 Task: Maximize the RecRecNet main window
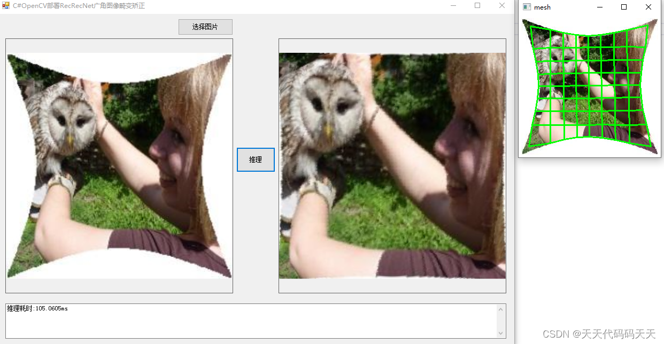[x=477, y=5]
